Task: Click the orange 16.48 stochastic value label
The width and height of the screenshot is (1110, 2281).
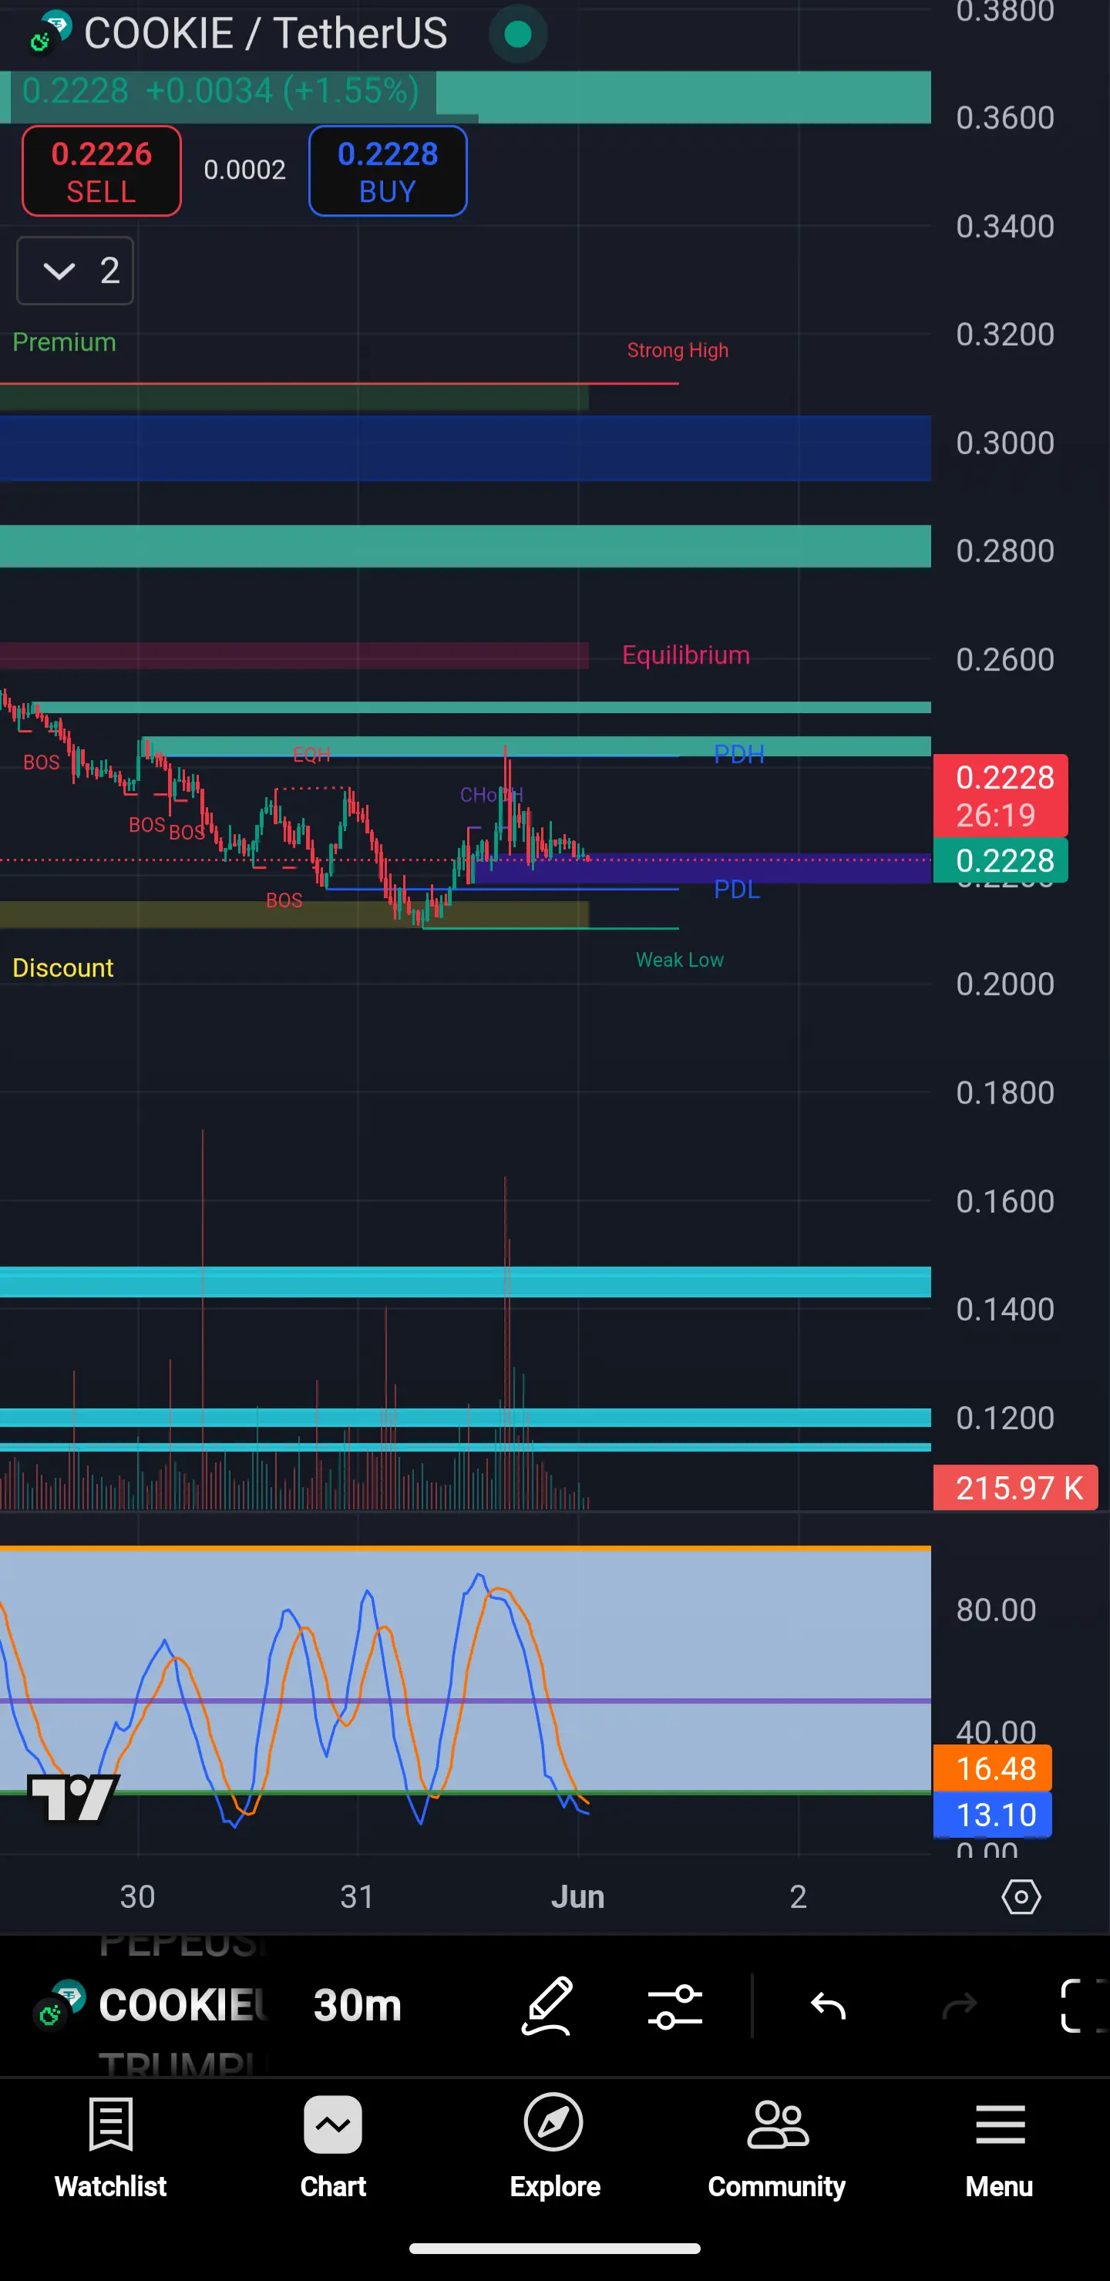Action: coord(992,1768)
